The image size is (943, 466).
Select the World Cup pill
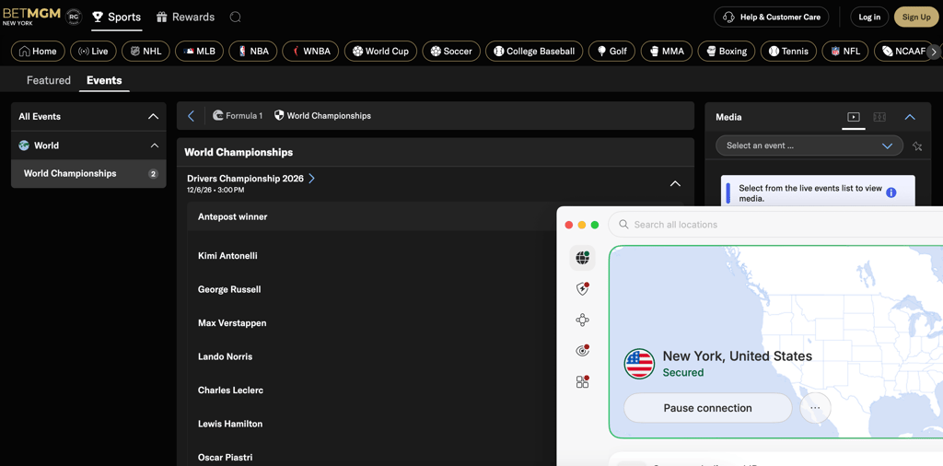(x=380, y=51)
